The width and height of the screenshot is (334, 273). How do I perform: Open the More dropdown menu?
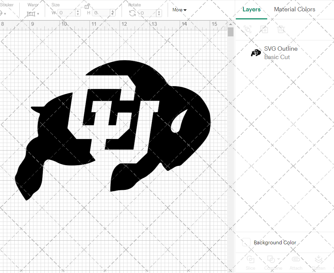tap(179, 10)
